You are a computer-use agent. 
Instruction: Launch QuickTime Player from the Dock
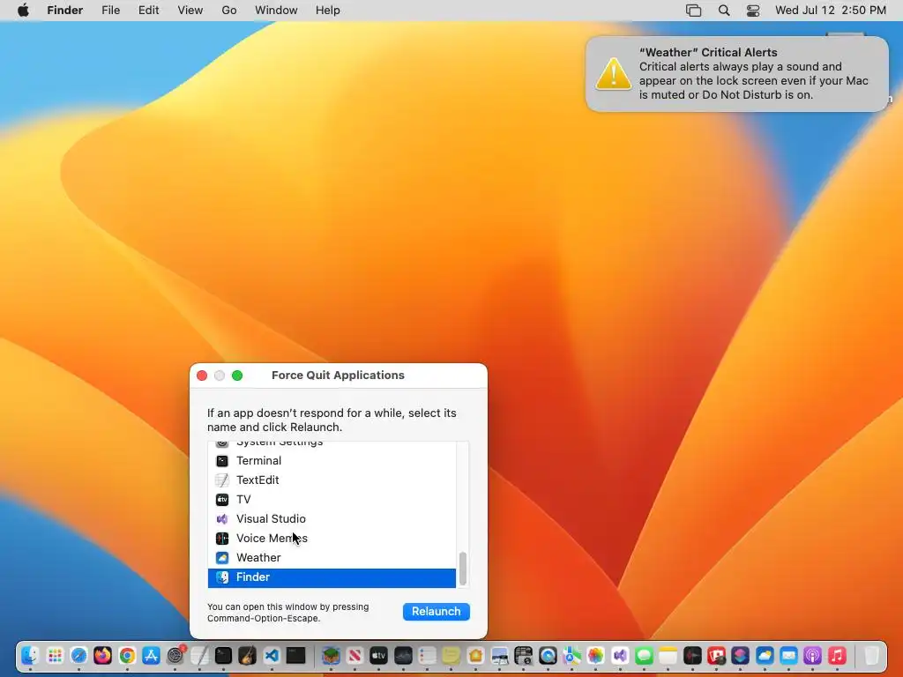(548, 655)
